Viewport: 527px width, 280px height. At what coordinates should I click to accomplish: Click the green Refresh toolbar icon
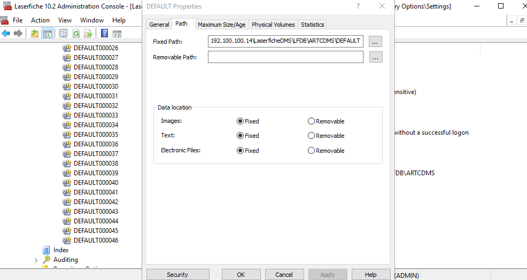click(76, 33)
